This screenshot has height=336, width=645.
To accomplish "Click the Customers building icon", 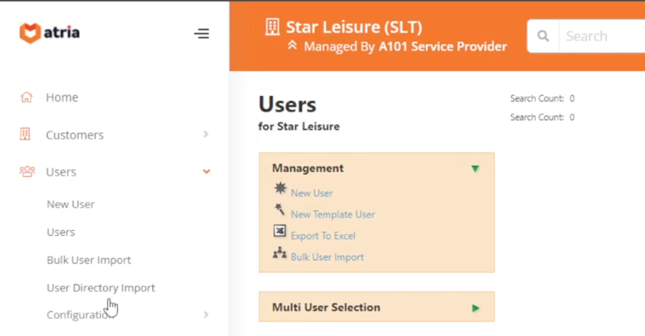I will [25, 134].
